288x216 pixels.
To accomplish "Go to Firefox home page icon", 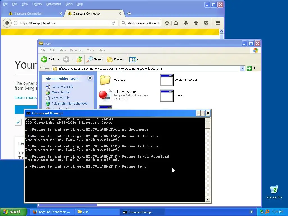I will 196,23.
